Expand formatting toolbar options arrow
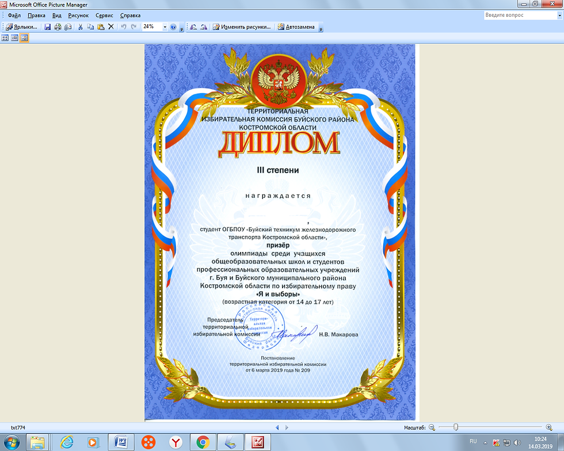The image size is (564, 451). [x=321, y=28]
